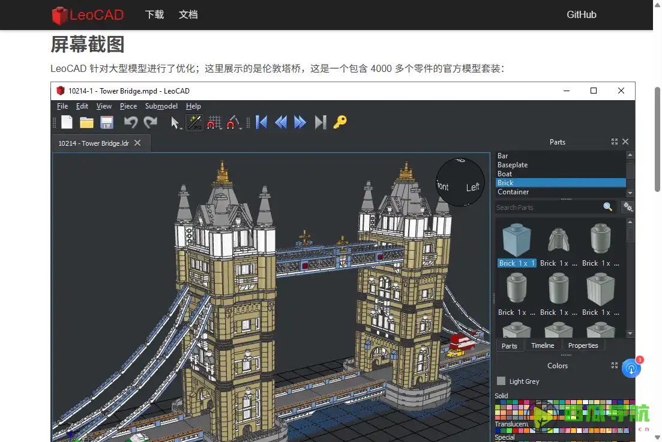Click Left face on the view sphere
The width and height of the screenshot is (662, 442).
[472, 187]
